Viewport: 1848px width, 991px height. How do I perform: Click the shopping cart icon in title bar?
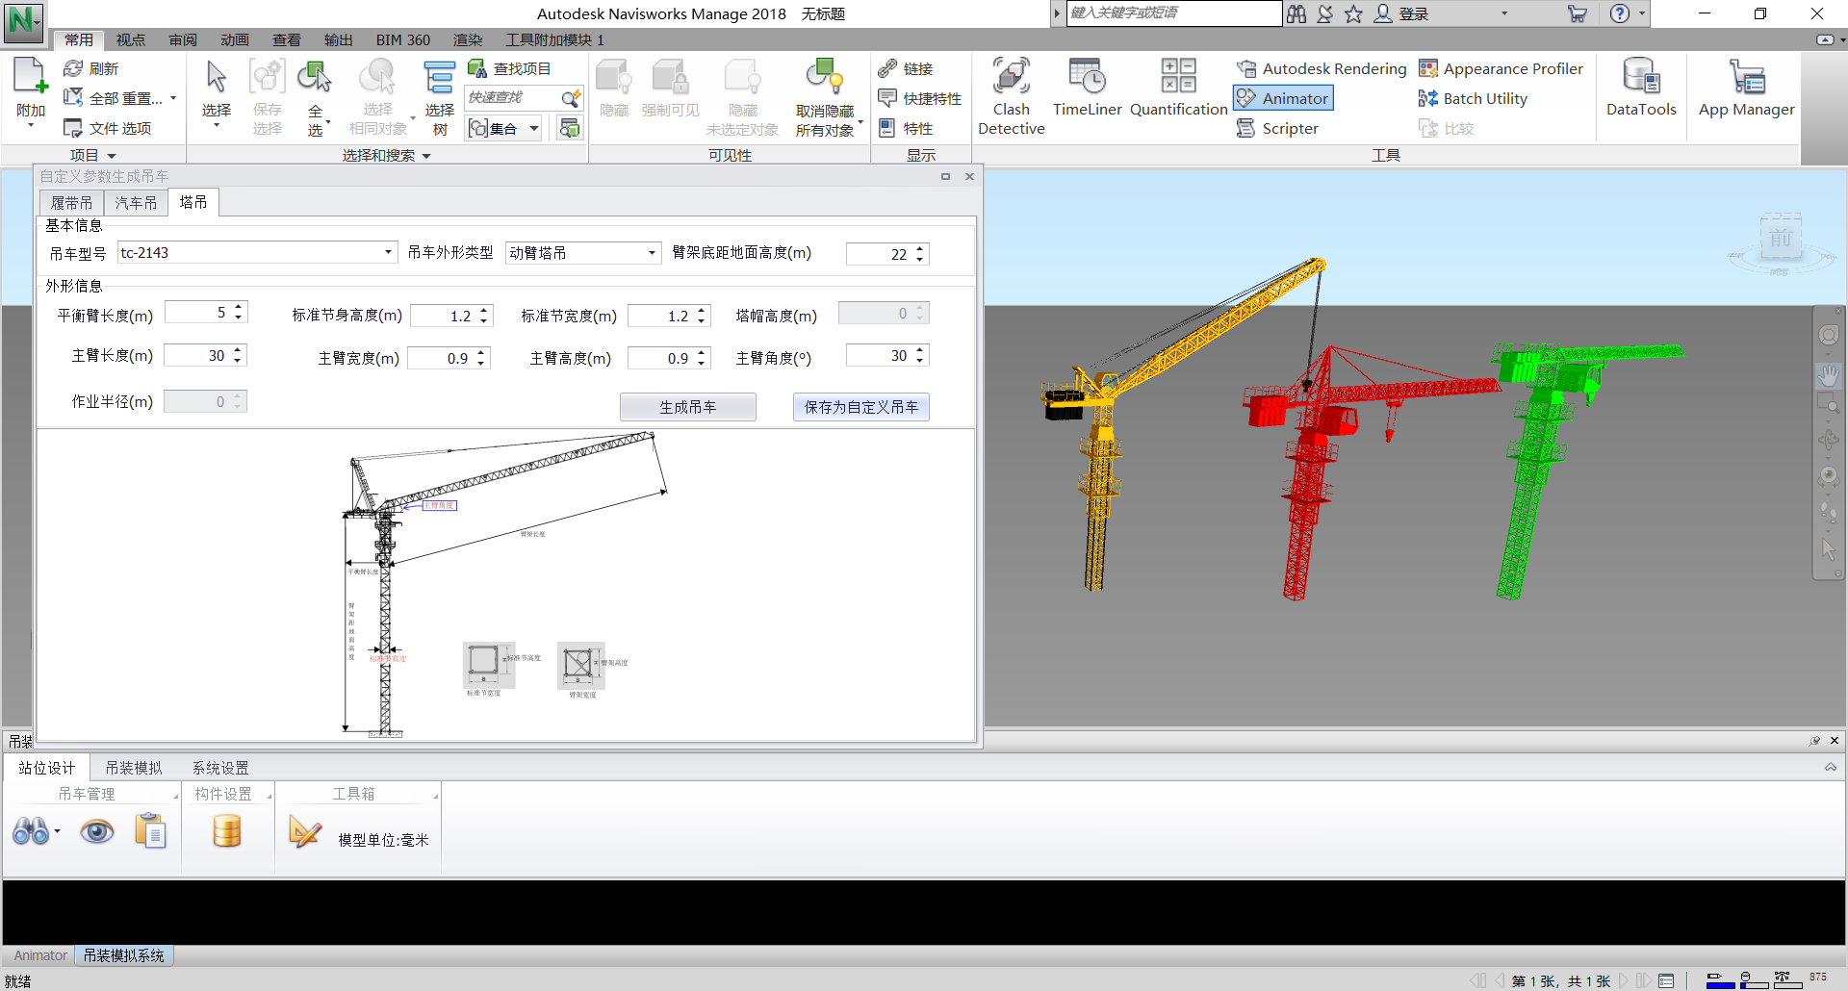pyautogui.click(x=1578, y=13)
